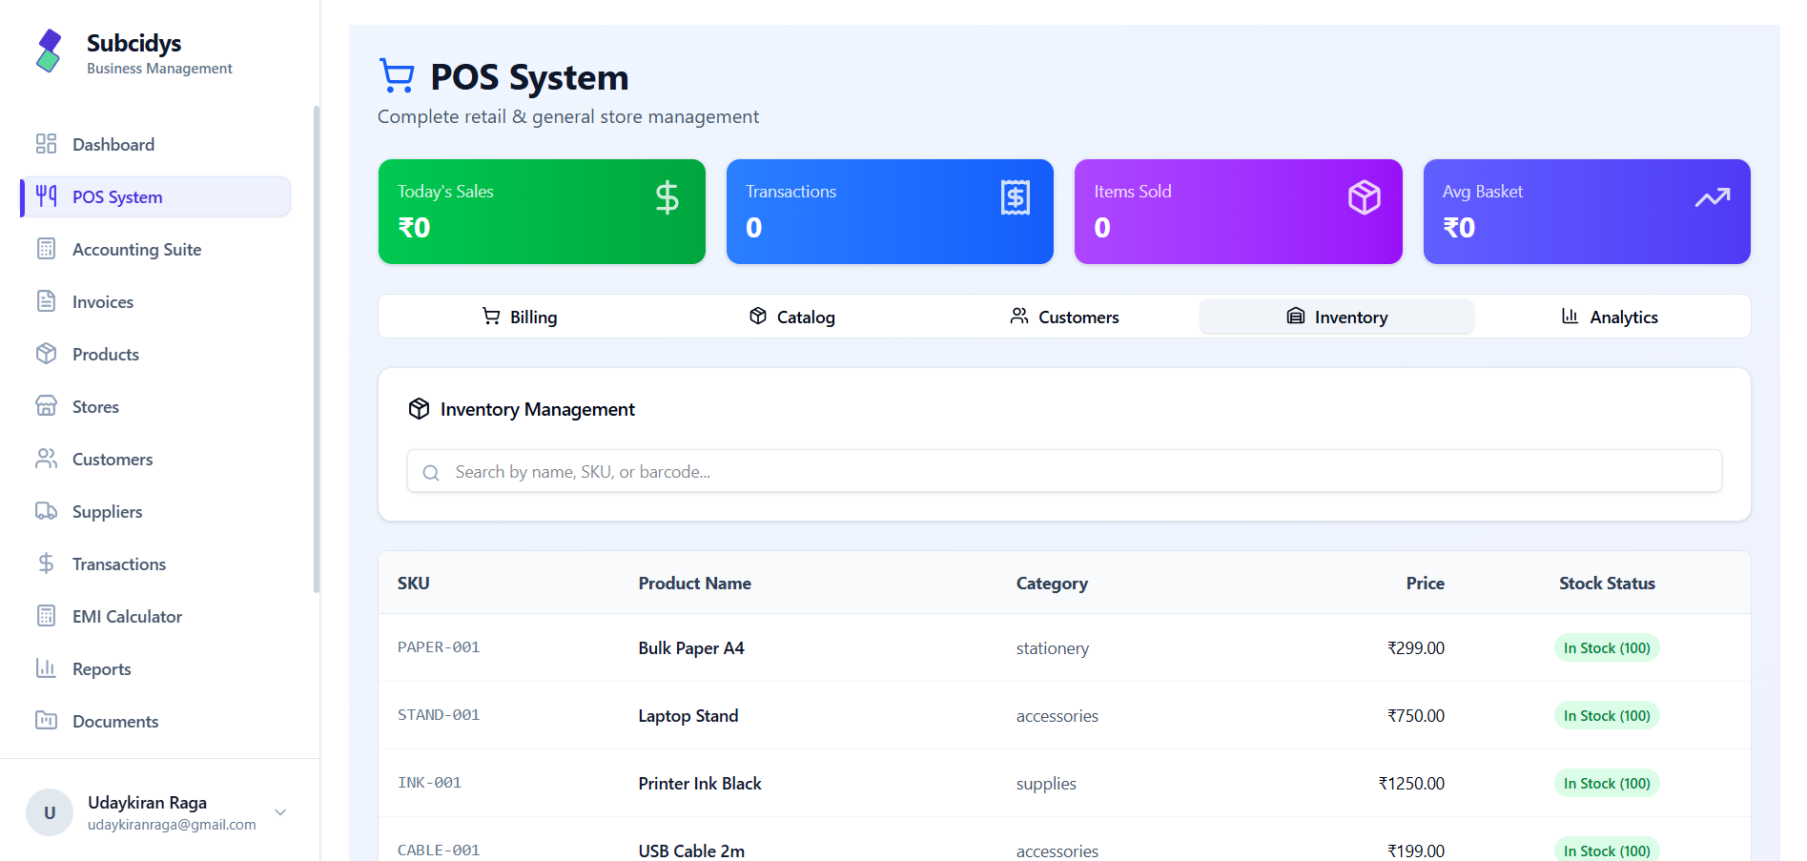
Task: Go to Stores in sidebar
Action: click(155, 406)
